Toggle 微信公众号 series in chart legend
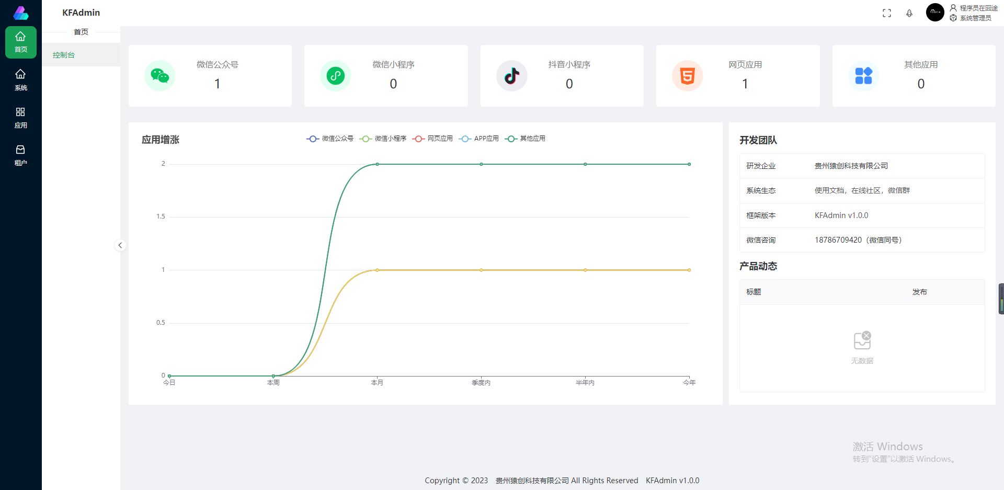Viewport: 1004px width, 490px height. [330, 139]
